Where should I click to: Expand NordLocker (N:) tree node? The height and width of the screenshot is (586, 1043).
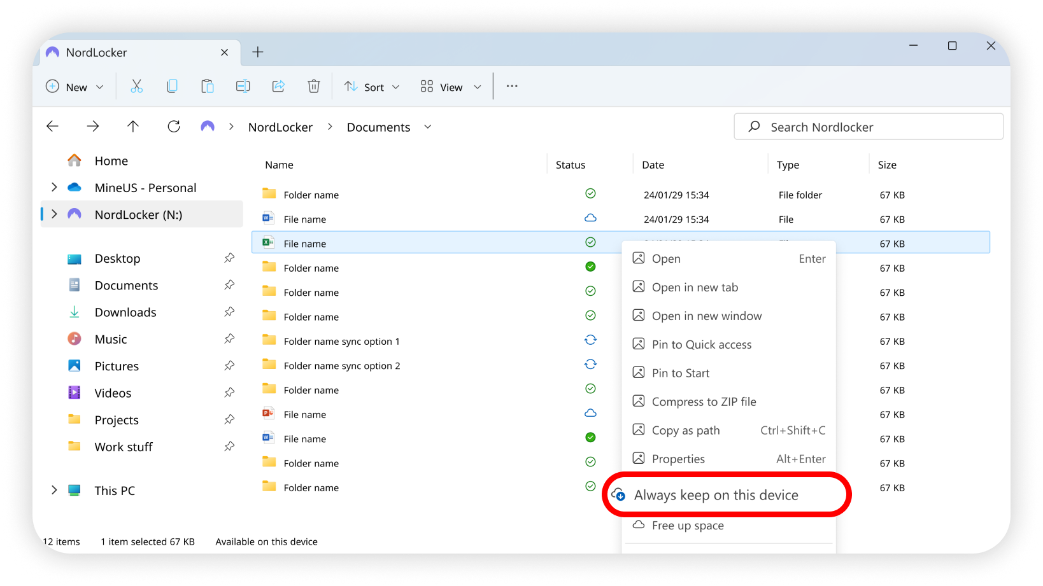coord(54,214)
